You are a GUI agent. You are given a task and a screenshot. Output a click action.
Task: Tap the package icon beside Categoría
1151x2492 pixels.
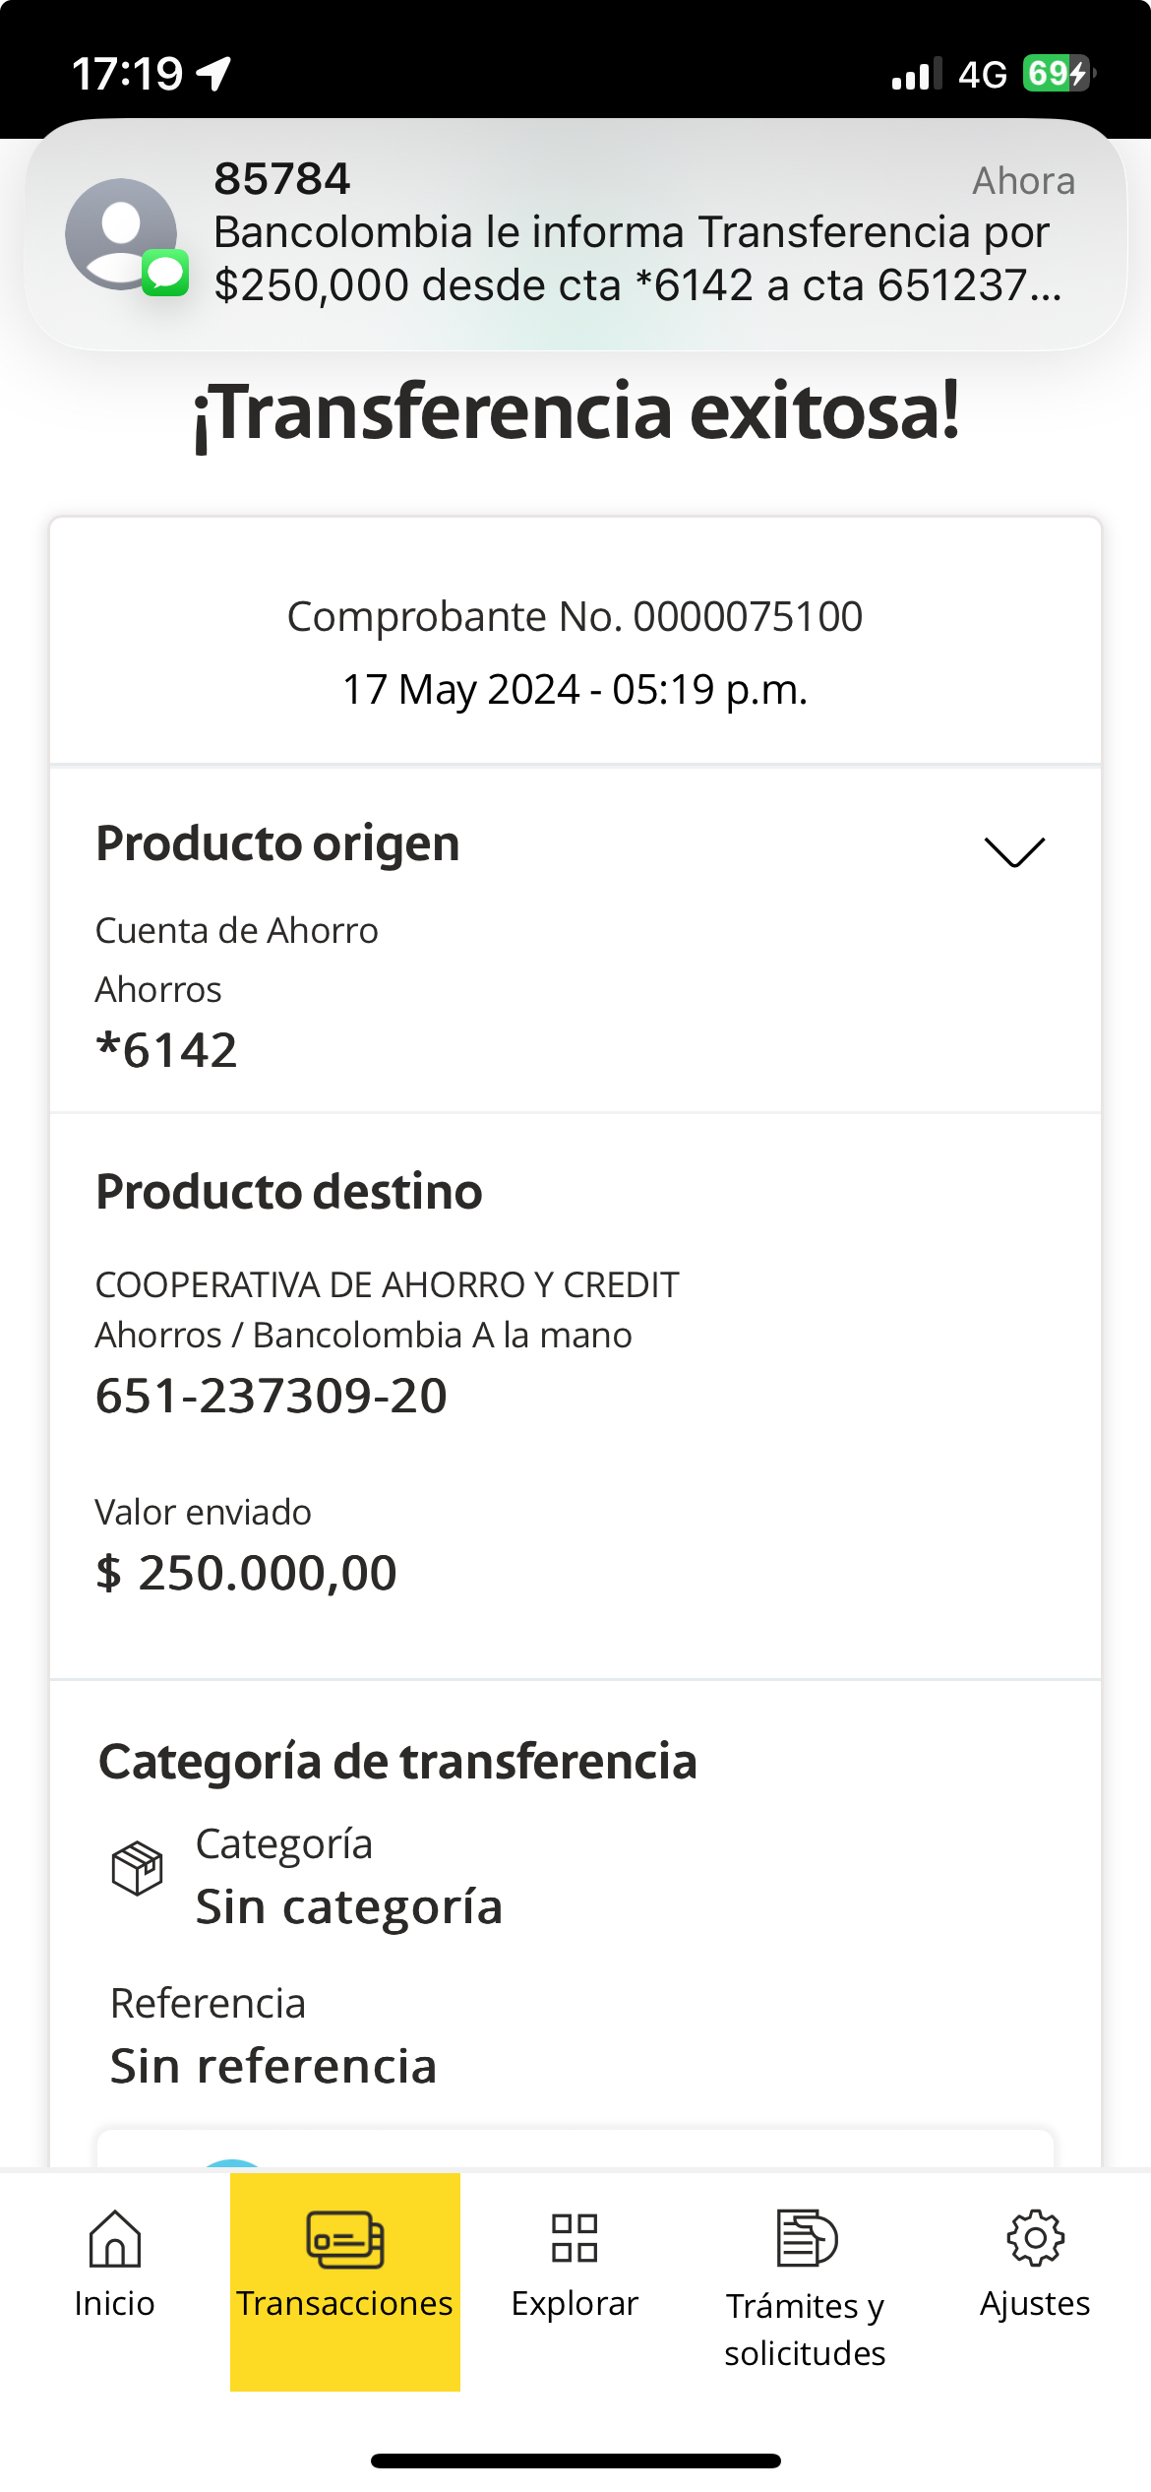point(137,1868)
